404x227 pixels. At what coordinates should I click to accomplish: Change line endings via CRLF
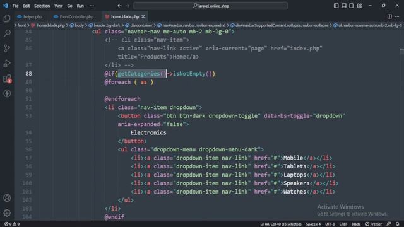343,224
